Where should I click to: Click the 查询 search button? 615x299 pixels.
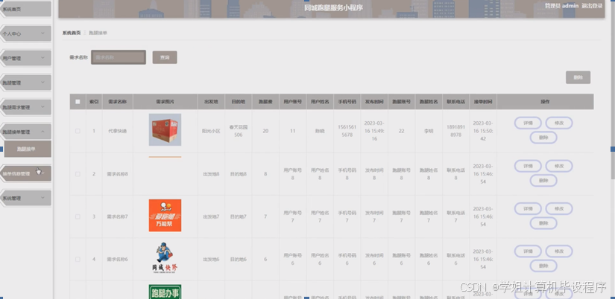[165, 57]
